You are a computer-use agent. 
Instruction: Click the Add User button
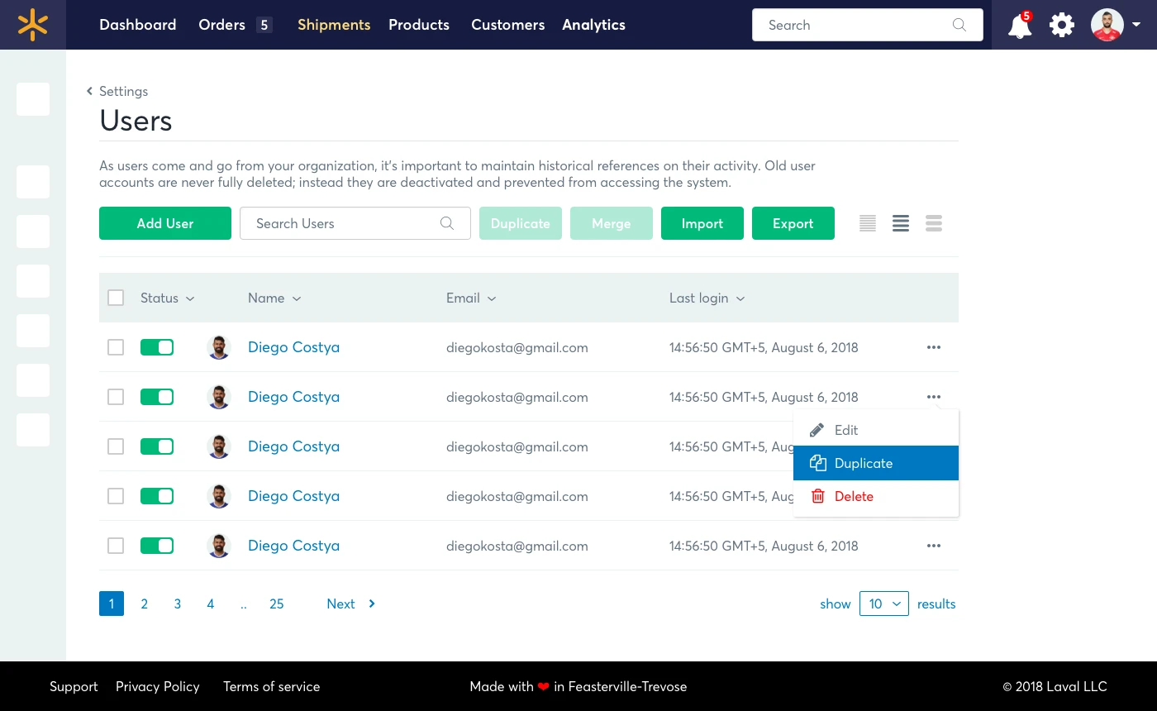point(165,223)
